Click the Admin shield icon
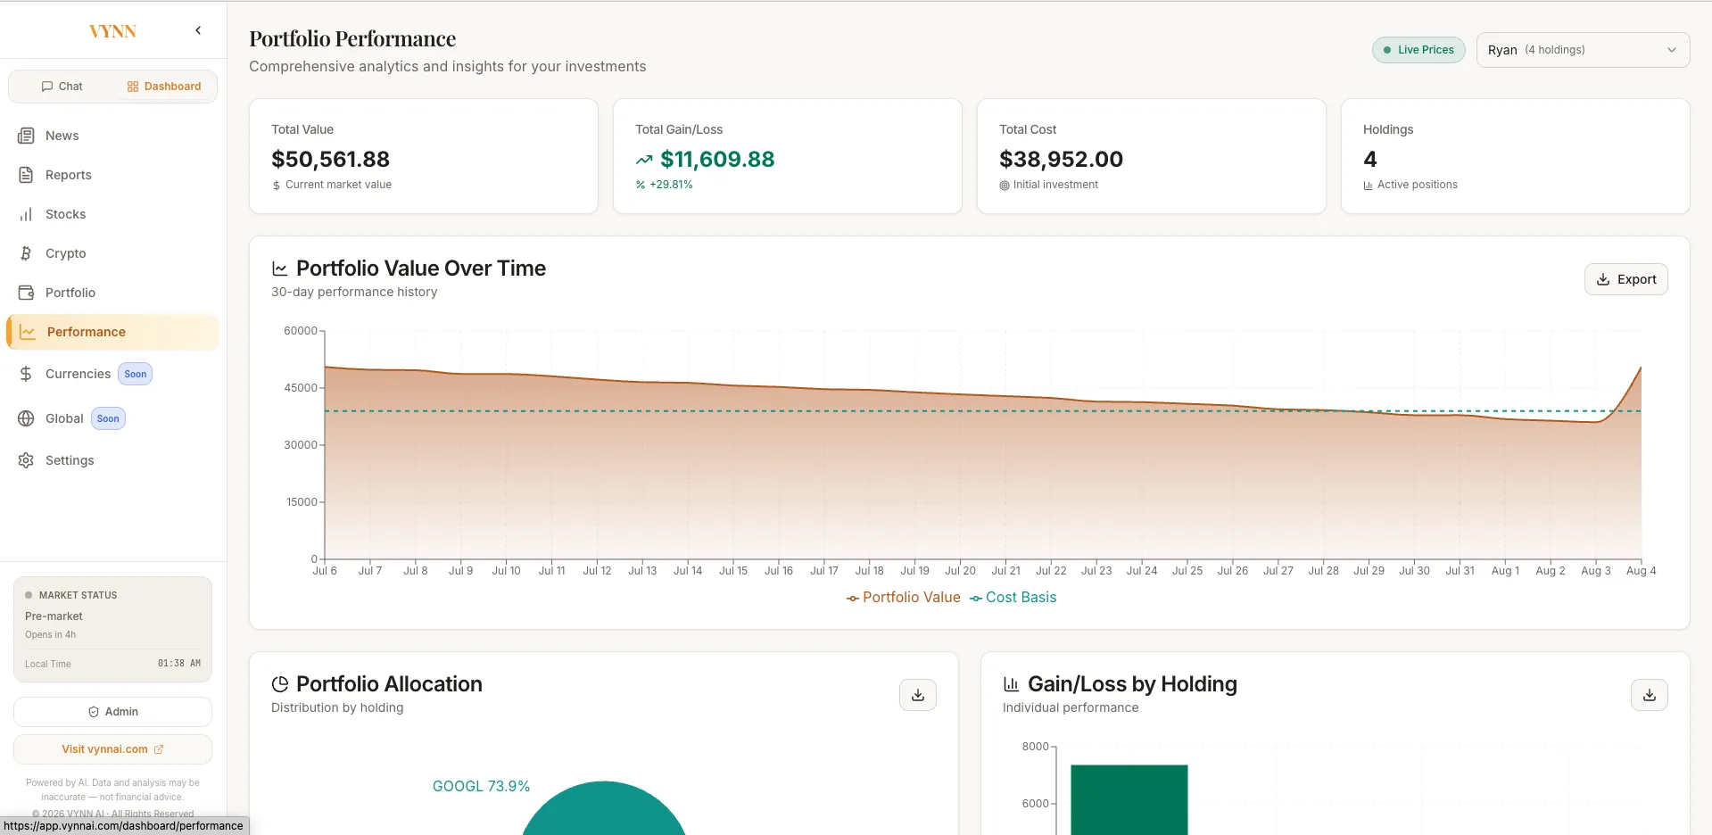The image size is (1712, 835). pyautogui.click(x=94, y=712)
